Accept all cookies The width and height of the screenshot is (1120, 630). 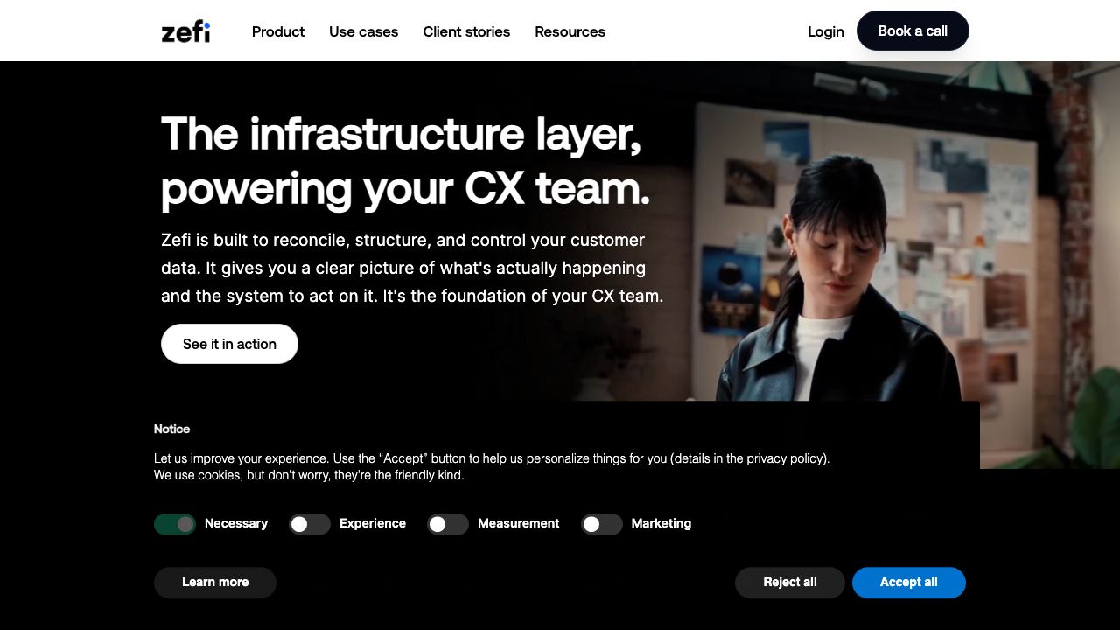pos(909,583)
